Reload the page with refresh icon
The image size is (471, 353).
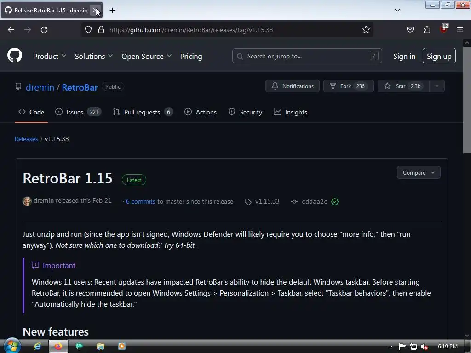click(x=44, y=30)
